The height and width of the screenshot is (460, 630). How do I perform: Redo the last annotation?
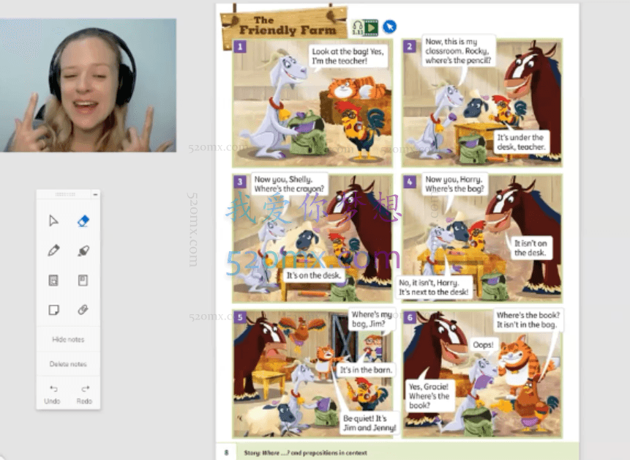pyautogui.click(x=84, y=393)
